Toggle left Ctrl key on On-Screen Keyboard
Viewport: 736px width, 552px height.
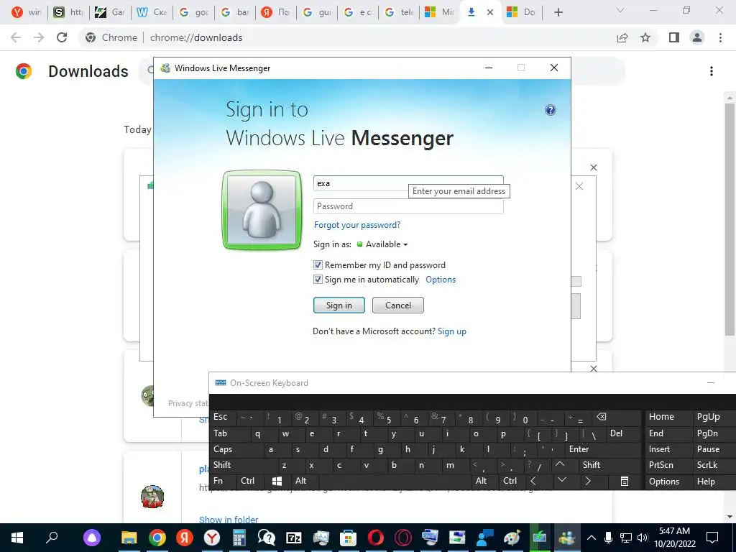(249, 481)
